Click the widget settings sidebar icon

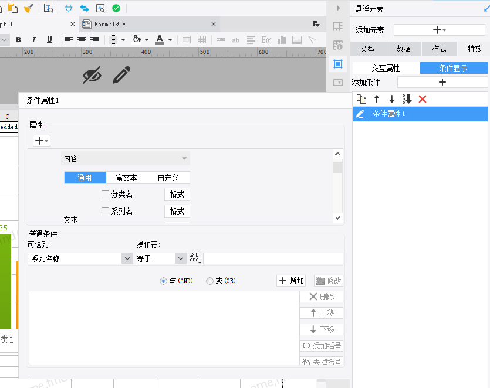click(x=338, y=83)
